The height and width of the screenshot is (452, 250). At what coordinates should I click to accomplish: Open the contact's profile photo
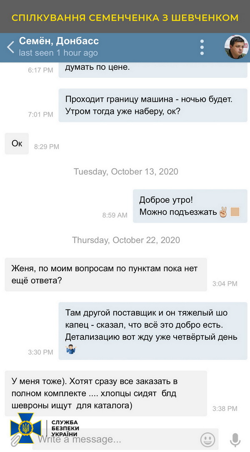tap(236, 47)
